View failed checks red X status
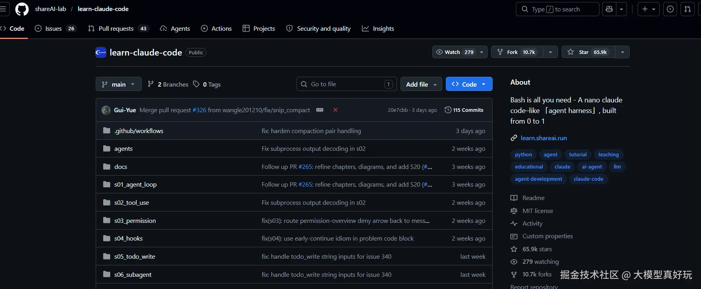Viewport: 701px width, 289px height. 336,110
